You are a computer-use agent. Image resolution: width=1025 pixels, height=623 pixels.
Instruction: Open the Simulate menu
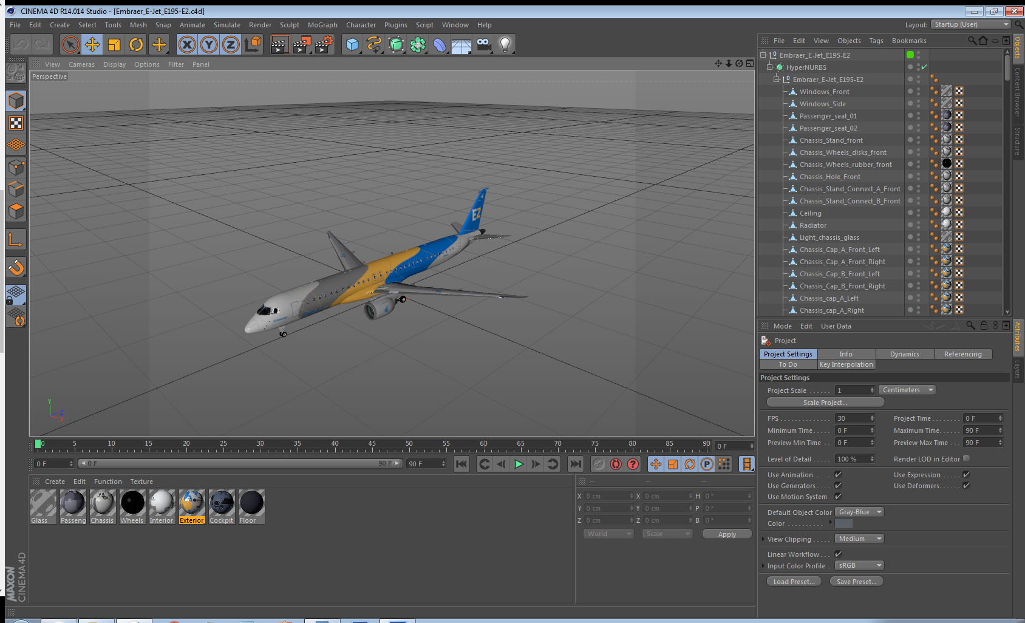pyautogui.click(x=227, y=25)
